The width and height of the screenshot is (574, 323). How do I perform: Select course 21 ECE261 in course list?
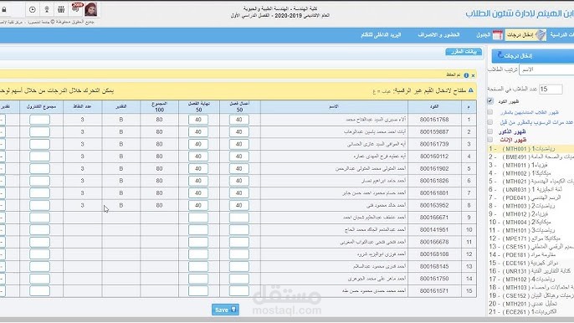pyautogui.click(x=530, y=311)
